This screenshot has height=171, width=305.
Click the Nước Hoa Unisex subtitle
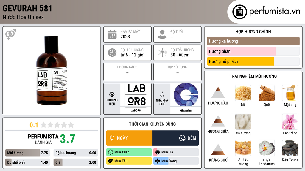pyautogui.click(x=23, y=17)
